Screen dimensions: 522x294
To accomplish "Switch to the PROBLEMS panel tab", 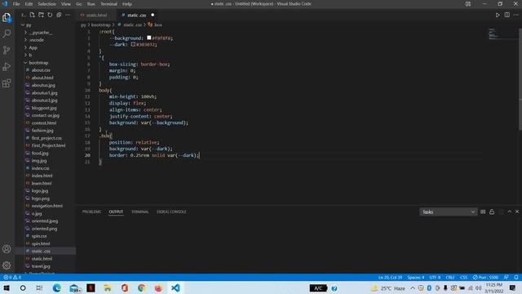I will 91,212.
